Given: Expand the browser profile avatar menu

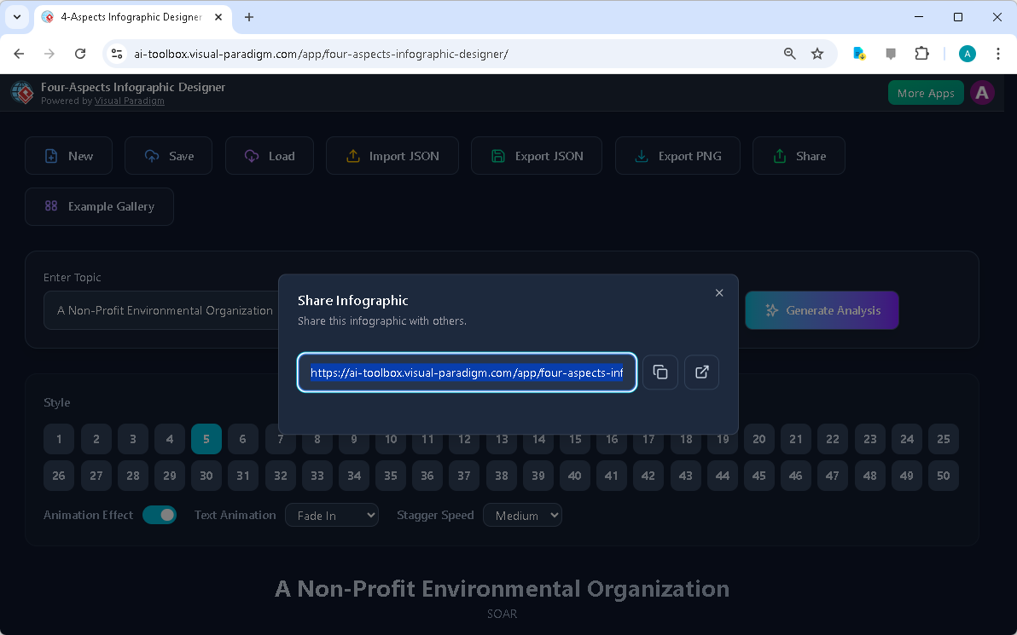Looking at the screenshot, I should tap(967, 53).
